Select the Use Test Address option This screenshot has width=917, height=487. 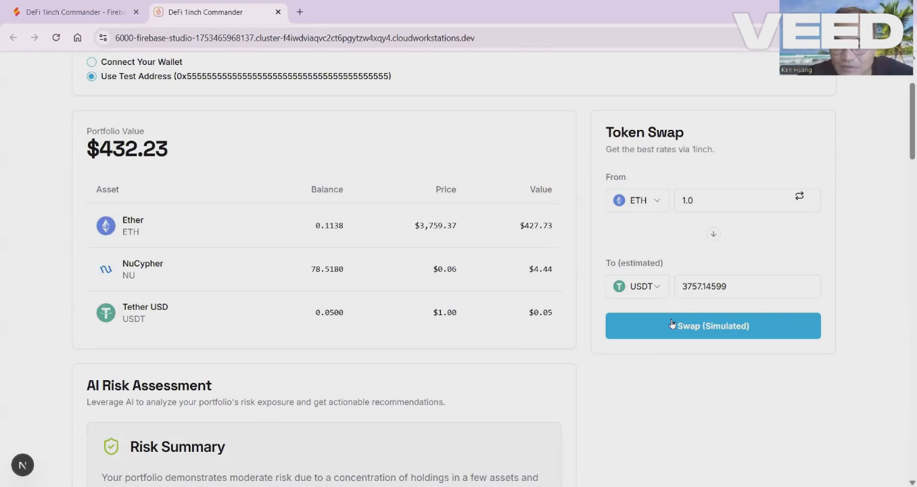click(x=92, y=76)
